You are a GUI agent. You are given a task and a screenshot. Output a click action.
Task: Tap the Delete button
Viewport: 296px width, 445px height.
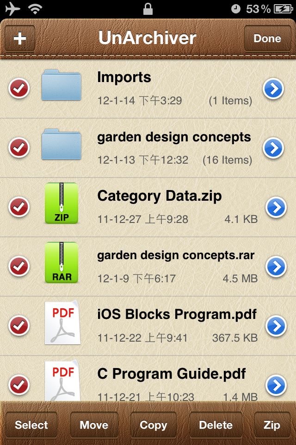click(216, 425)
